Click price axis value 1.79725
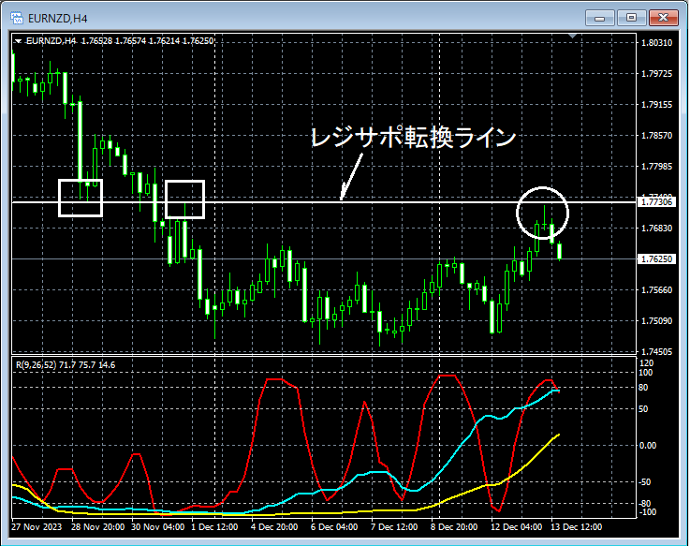 656,74
